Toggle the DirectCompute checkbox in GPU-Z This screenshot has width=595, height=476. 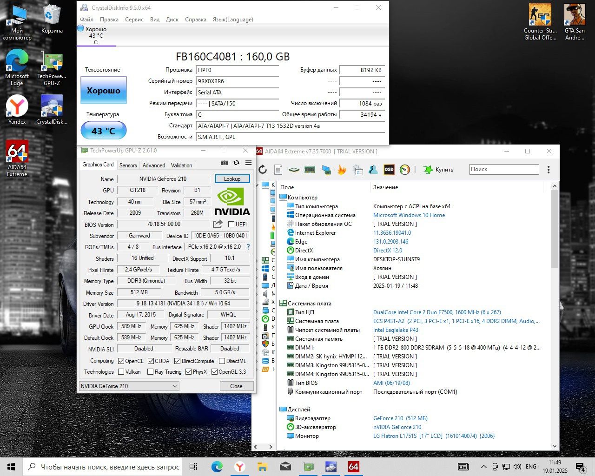[177, 361]
